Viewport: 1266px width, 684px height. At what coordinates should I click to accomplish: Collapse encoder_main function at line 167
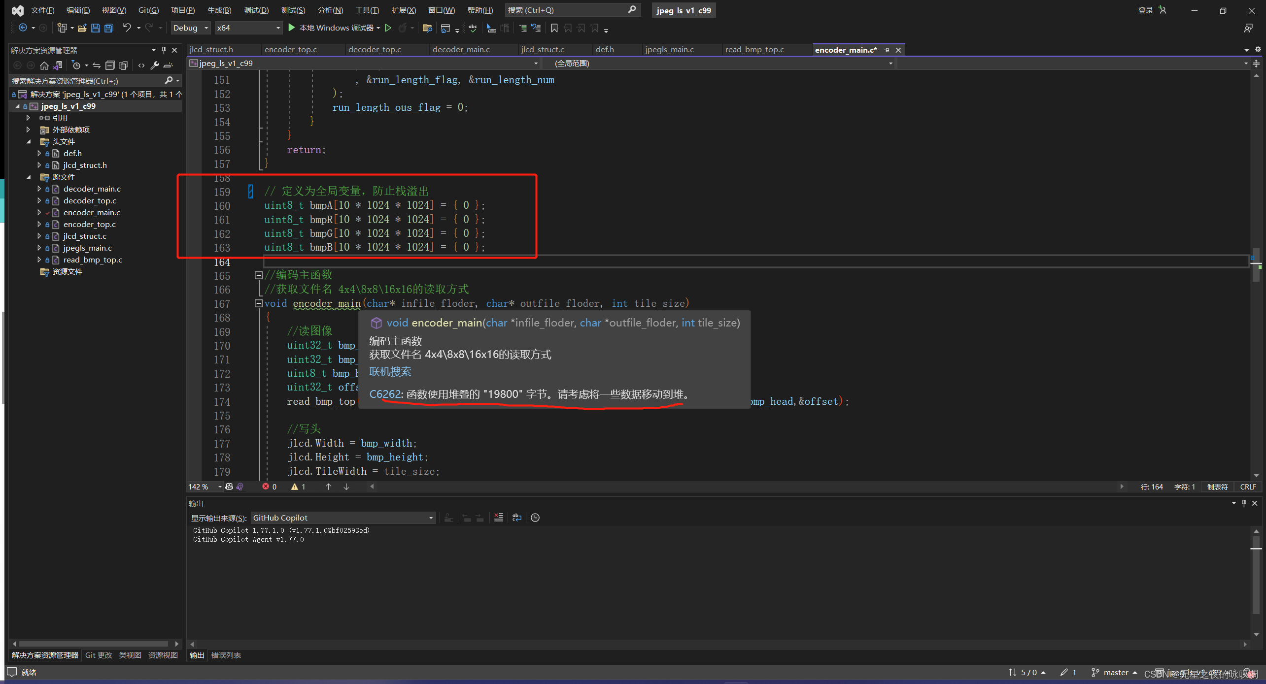tap(258, 303)
